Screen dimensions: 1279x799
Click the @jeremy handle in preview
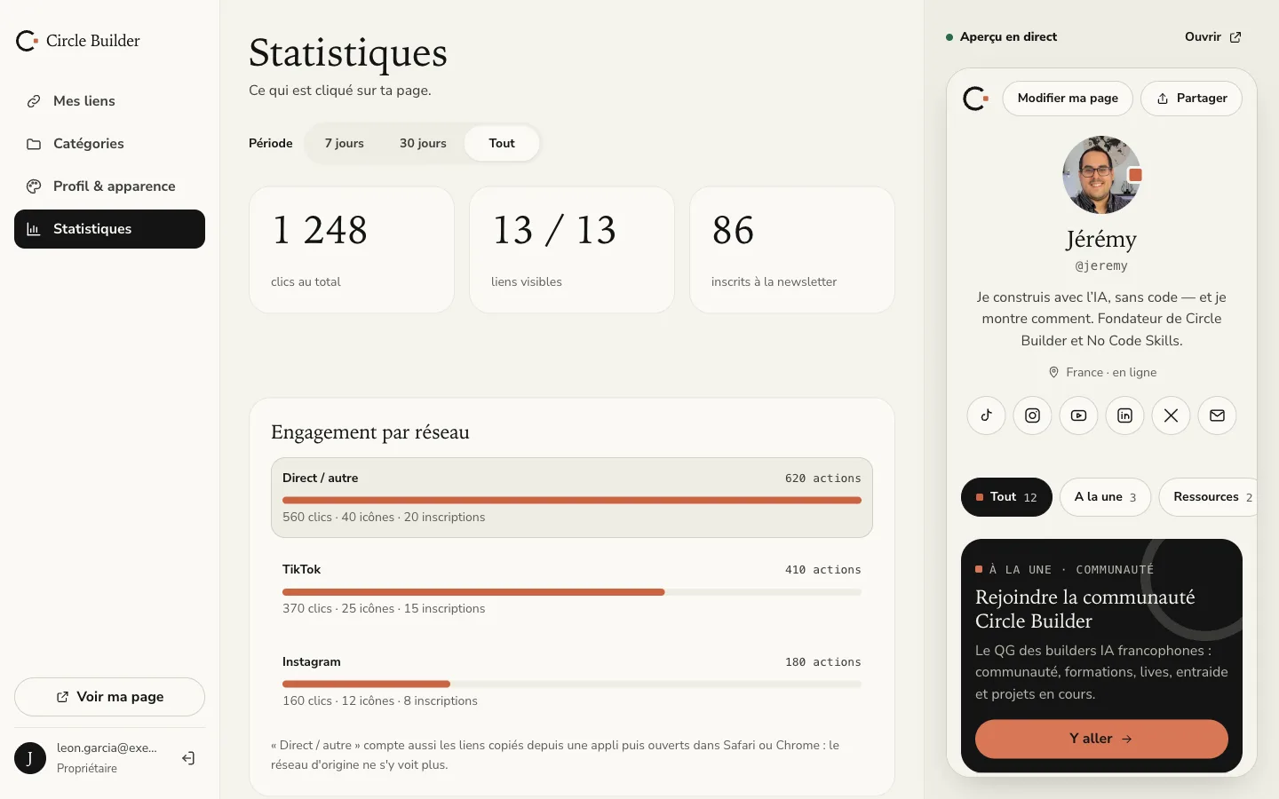pos(1101,265)
